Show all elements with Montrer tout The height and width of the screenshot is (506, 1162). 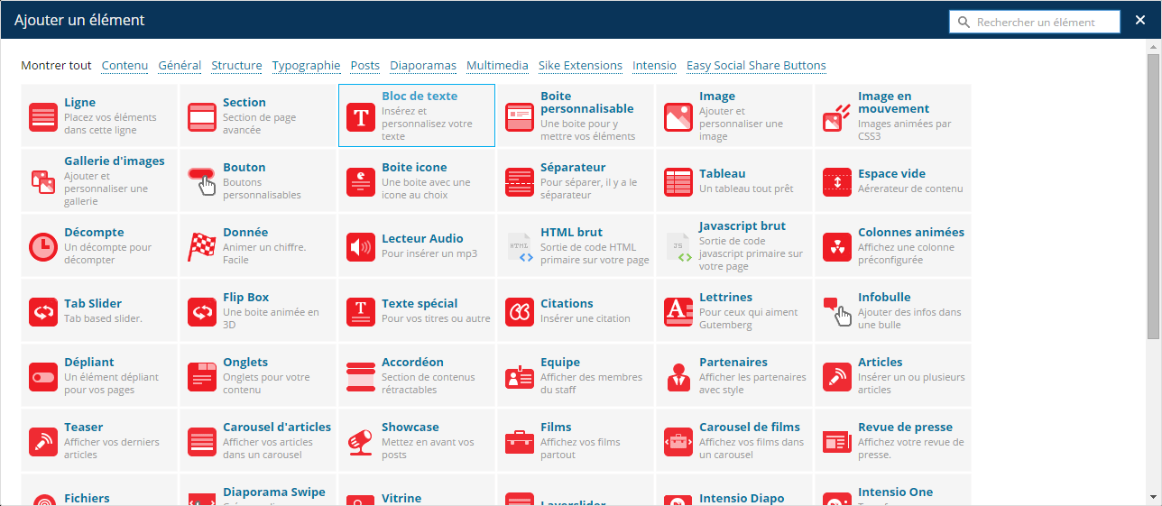pos(56,66)
